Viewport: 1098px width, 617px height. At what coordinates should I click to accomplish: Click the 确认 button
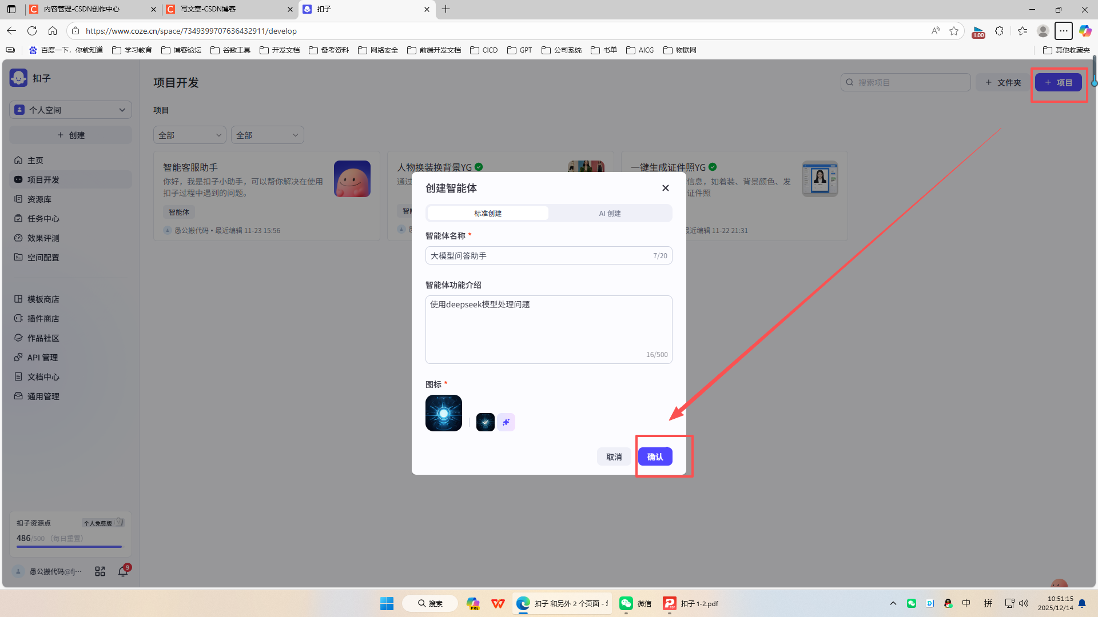coord(655,456)
